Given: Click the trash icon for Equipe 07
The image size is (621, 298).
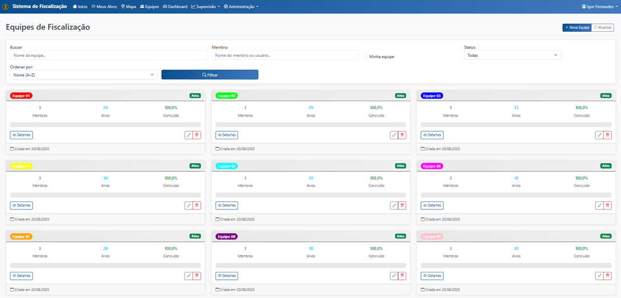Looking at the screenshot, I should click(x=197, y=276).
